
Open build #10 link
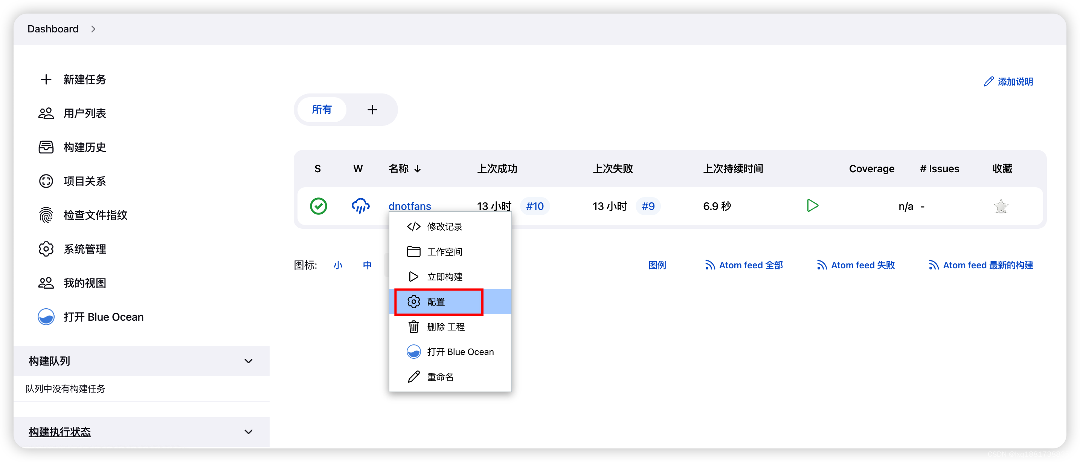point(535,206)
